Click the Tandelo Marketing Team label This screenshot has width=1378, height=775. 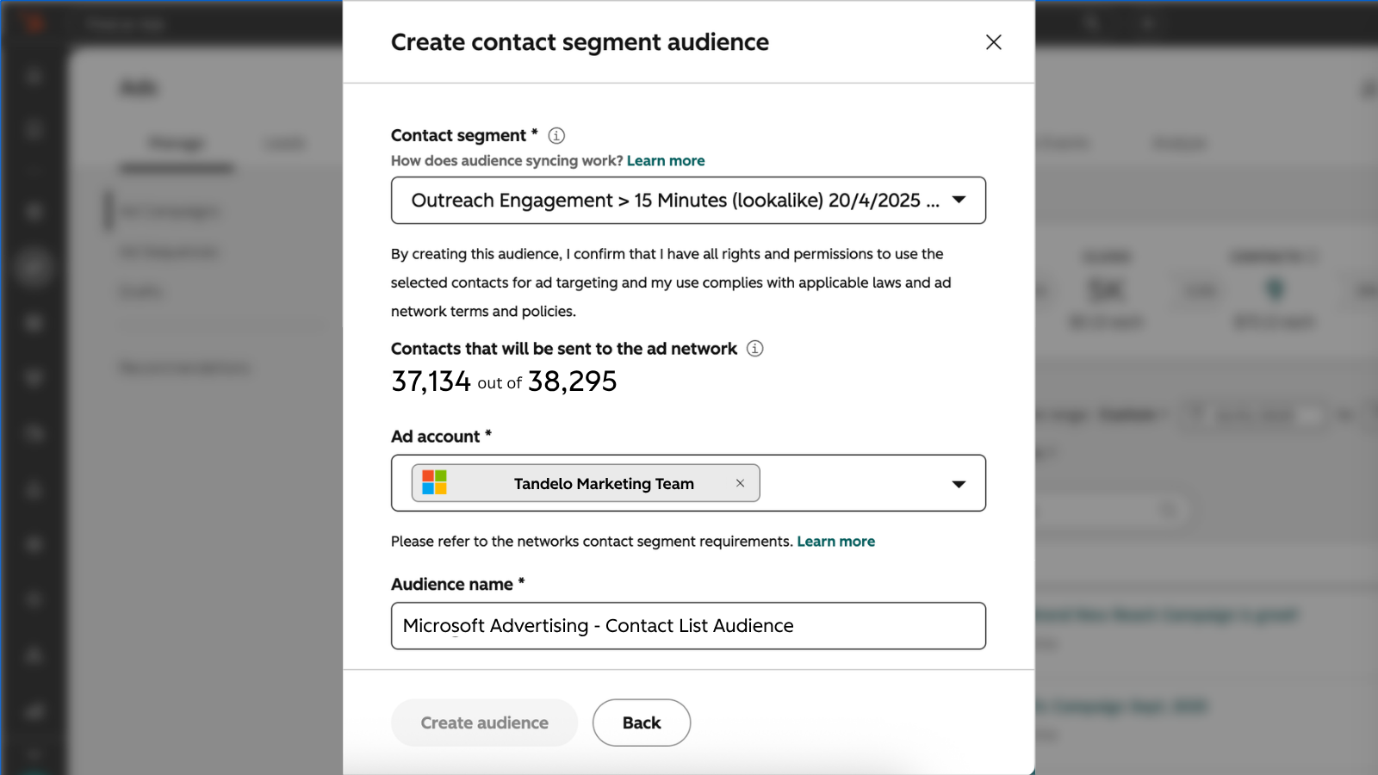pyautogui.click(x=604, y=484)
